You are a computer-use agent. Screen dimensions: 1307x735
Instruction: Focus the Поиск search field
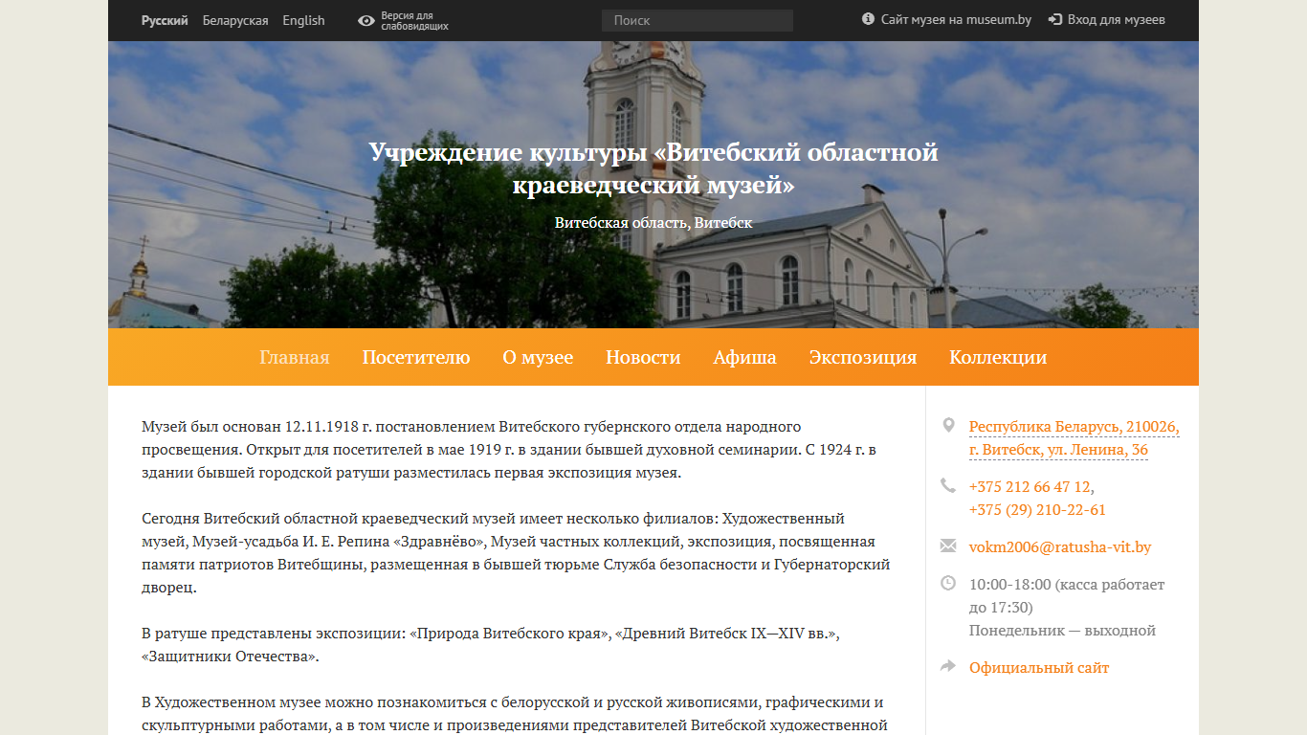tap(698, 20)
